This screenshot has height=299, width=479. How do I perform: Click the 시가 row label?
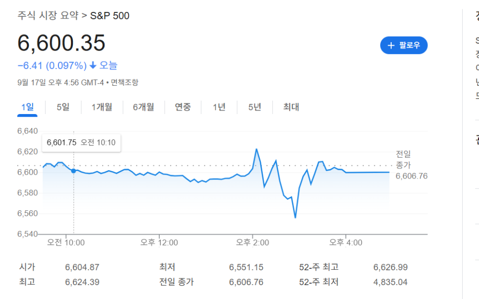tap(27, 267)
